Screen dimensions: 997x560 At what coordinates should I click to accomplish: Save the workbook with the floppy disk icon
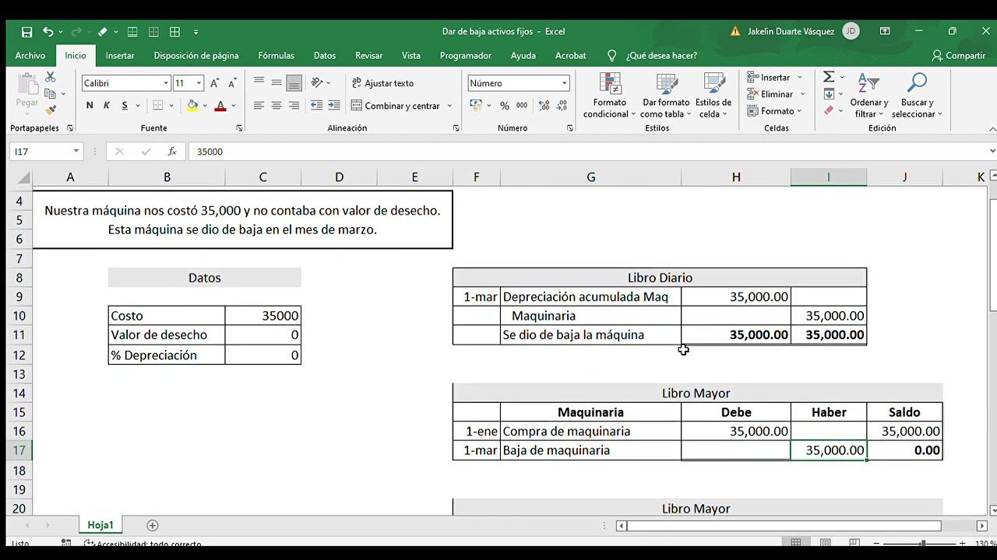point(27,32)
